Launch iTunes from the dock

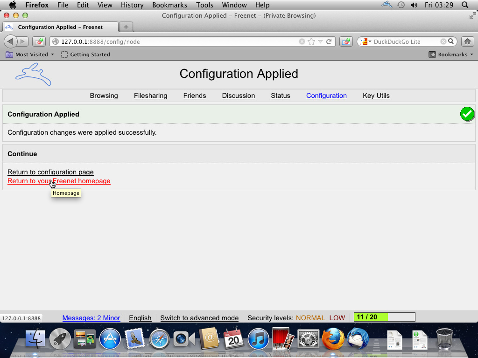point(258,339)
